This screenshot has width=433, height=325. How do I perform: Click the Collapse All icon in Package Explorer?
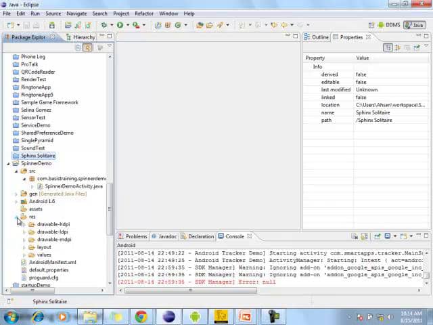click(x=78, y=47)
